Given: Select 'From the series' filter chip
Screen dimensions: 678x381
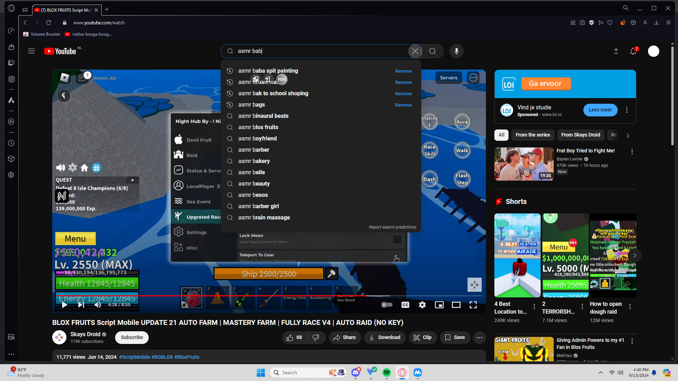Looking at the screenshot, I should pos(533,135).
